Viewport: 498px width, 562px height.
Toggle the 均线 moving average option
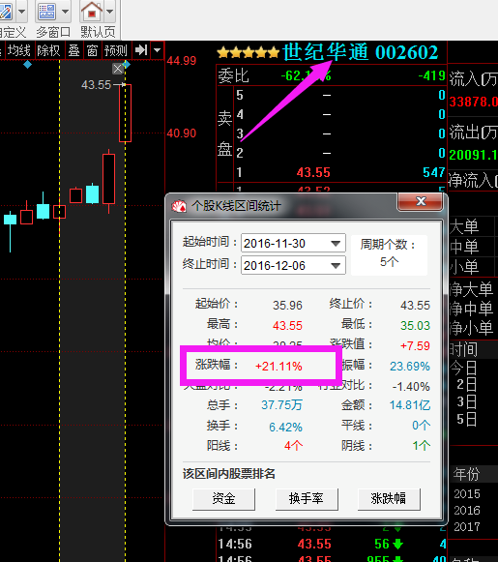point(19,50)
